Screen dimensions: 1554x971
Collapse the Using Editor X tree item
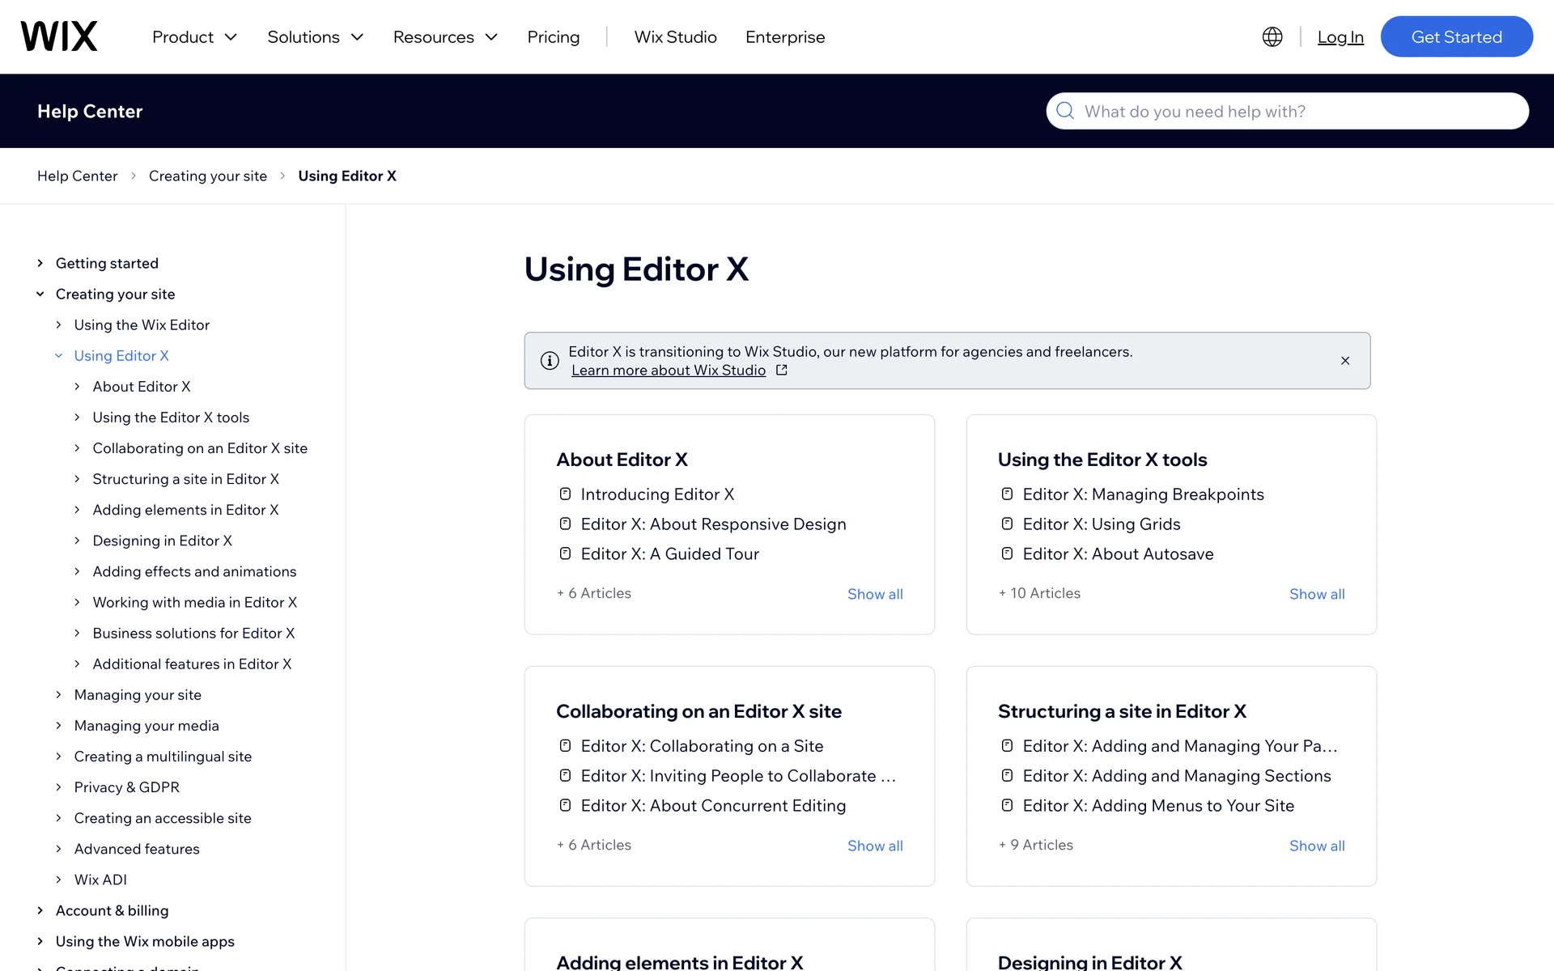58,355
